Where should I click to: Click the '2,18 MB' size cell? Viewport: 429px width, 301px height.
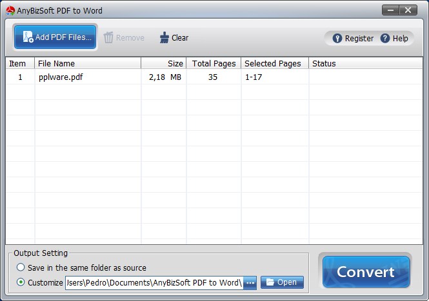(165, 77)
